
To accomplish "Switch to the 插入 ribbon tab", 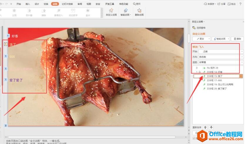I will pos(28,4).
